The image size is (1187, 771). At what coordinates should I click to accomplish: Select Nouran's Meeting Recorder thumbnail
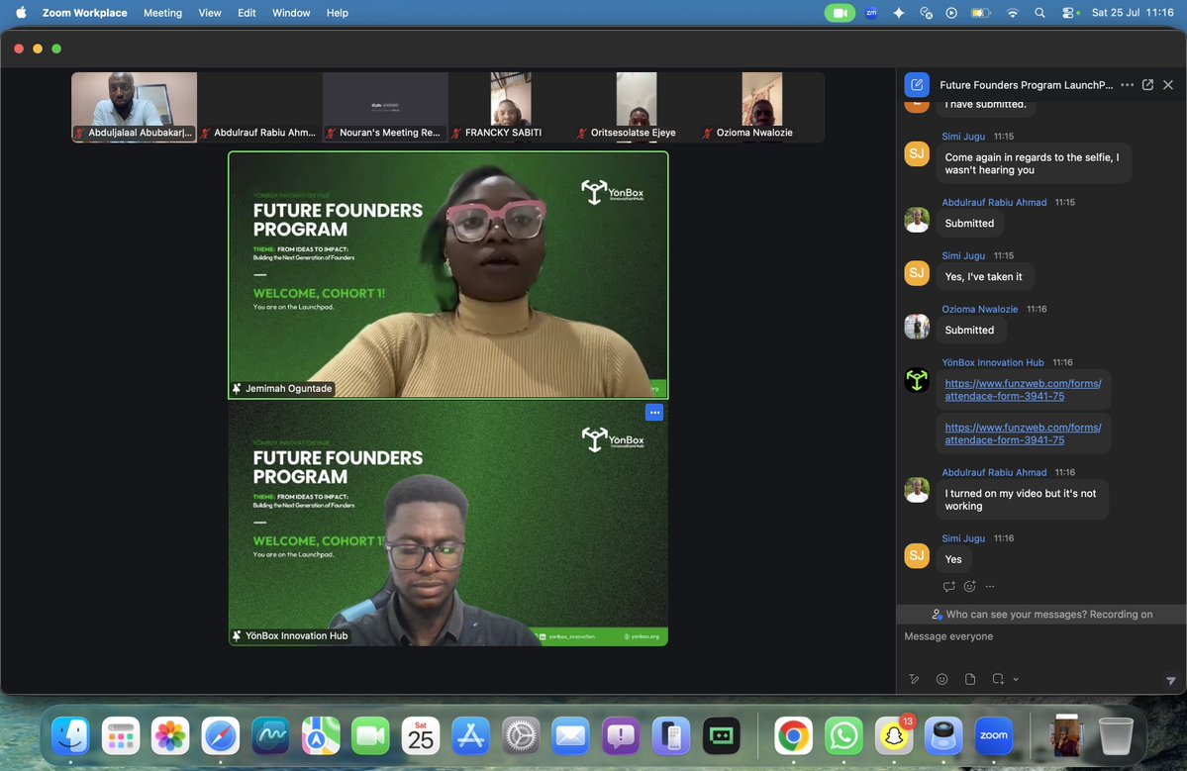click(385, 107)
